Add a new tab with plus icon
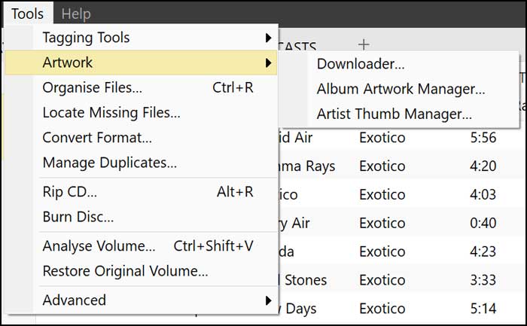This screenshot has height=326, width=527. pyautogui.click(x=364, y=44)
